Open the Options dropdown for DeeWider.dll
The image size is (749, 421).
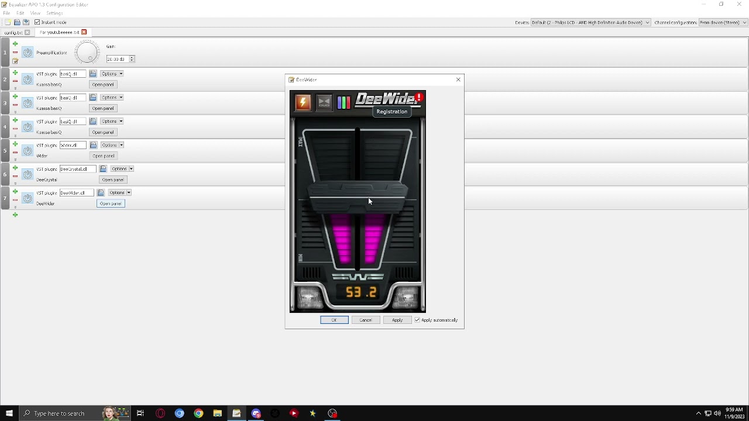click(119, 192)
